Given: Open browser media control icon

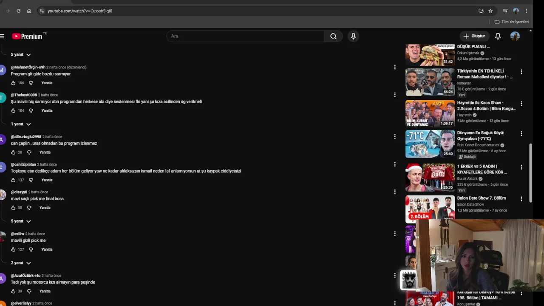Looking at the screenshot, I should (x=505, y=11).
